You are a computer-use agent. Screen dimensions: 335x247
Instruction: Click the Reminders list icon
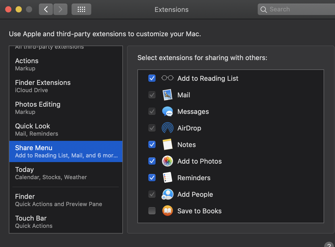click(167, 178)
